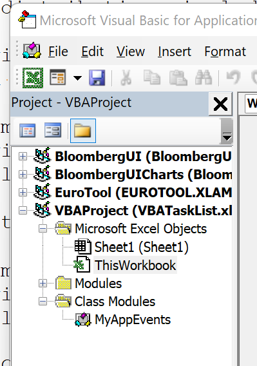Click the View Object icon in Project panel
Image resolution: width=257 pixels, height=366 pixels.
point(53,130)
